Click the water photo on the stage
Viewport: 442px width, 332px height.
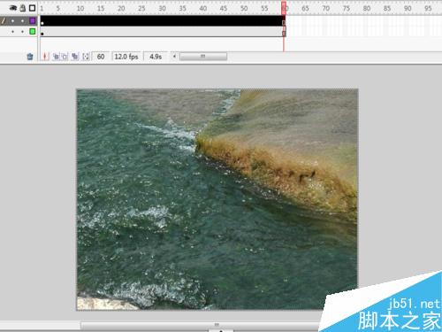(x=217, y=199)
